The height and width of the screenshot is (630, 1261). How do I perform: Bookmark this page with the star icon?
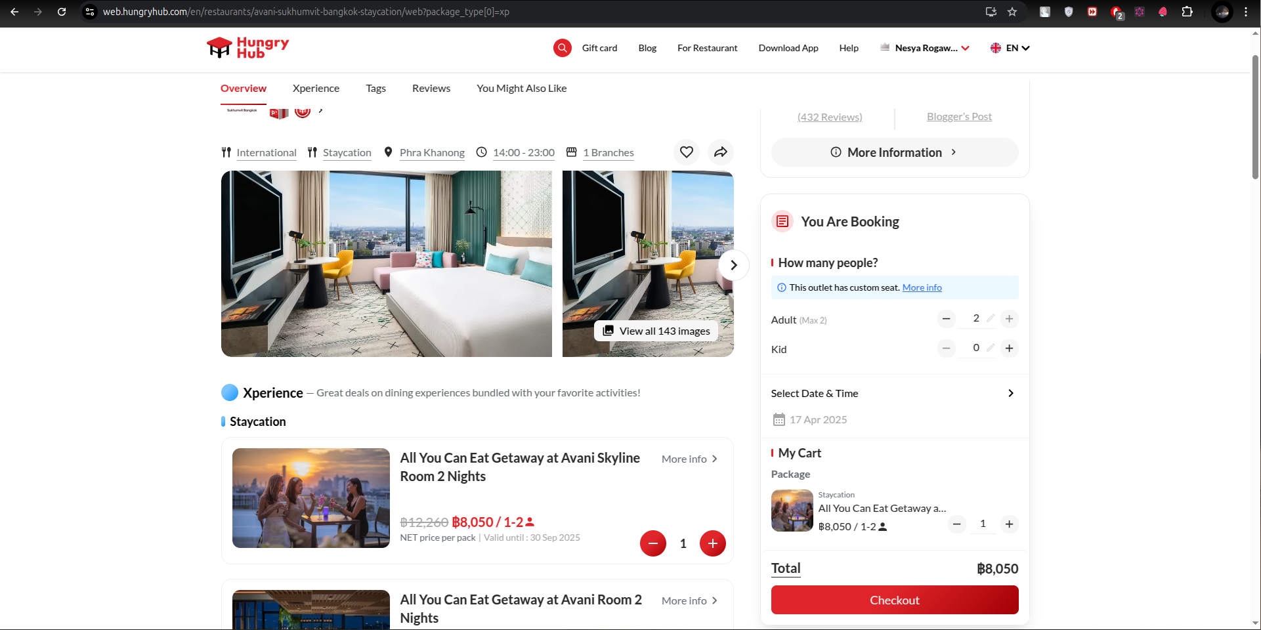(1012, 12)
